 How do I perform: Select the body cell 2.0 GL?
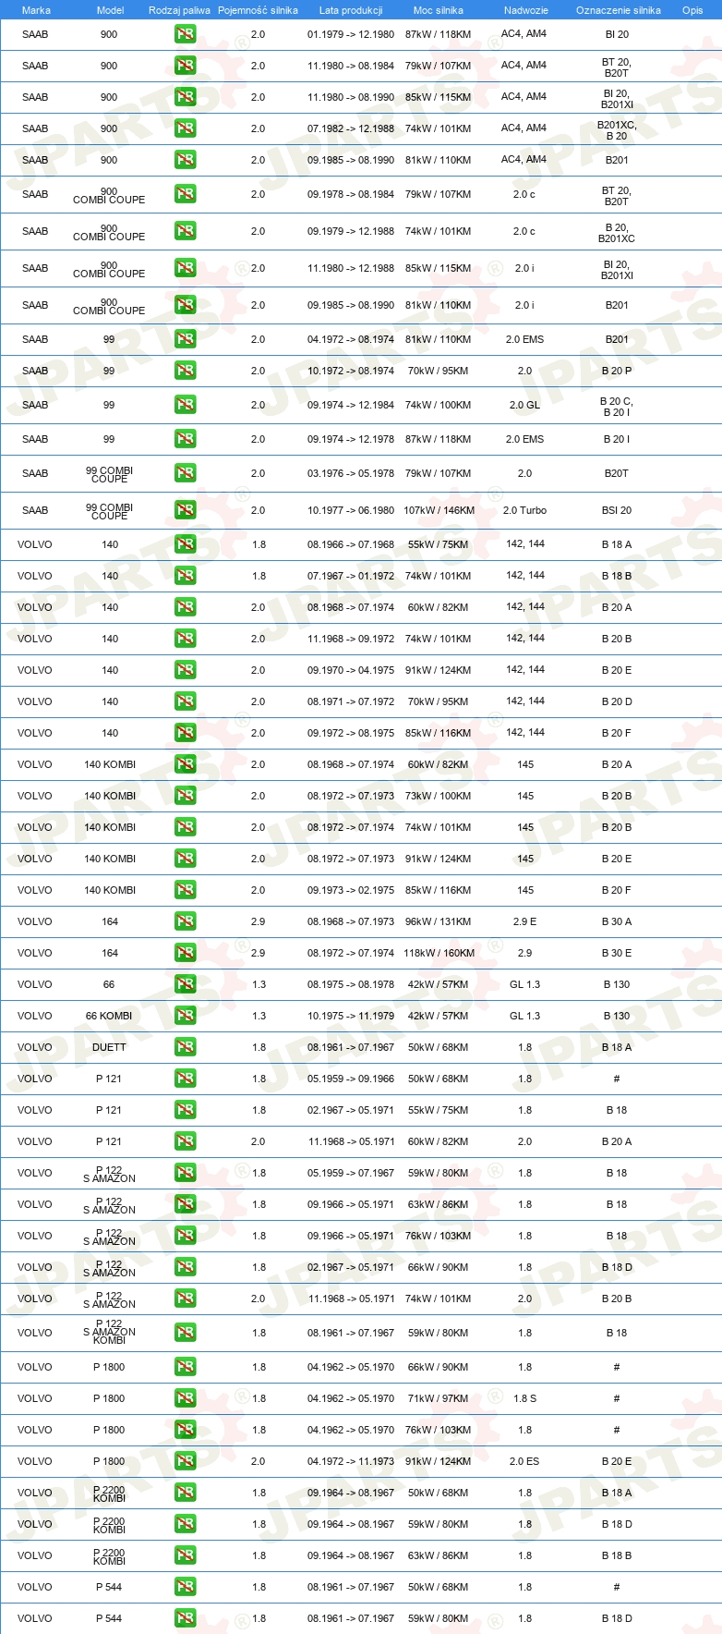(525, 405)
